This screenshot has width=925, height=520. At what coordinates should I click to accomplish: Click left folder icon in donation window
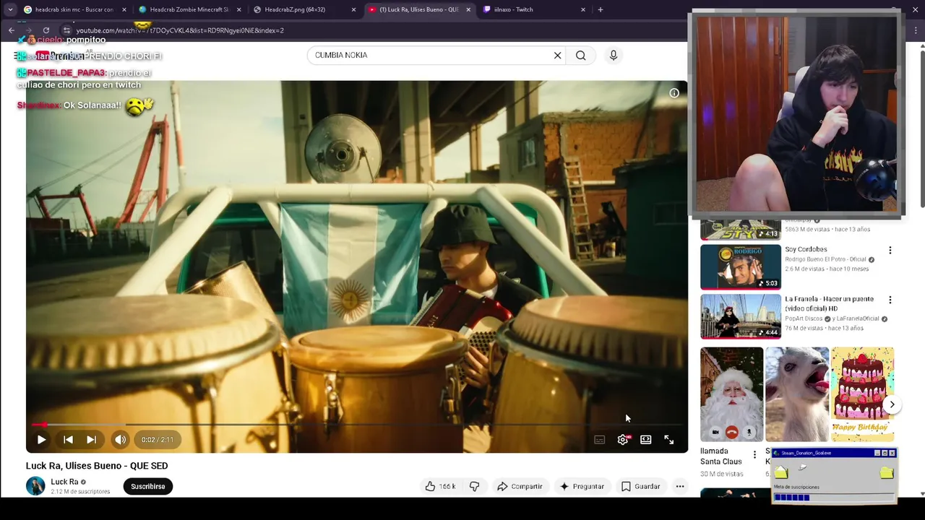[x=781, y=472]
